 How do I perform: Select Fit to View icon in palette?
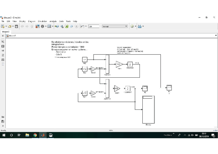[x=3, y=46]
